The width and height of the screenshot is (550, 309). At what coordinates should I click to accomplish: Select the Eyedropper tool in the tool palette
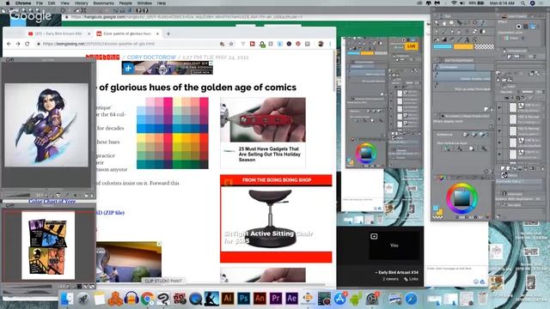click(x=483, y=23)
